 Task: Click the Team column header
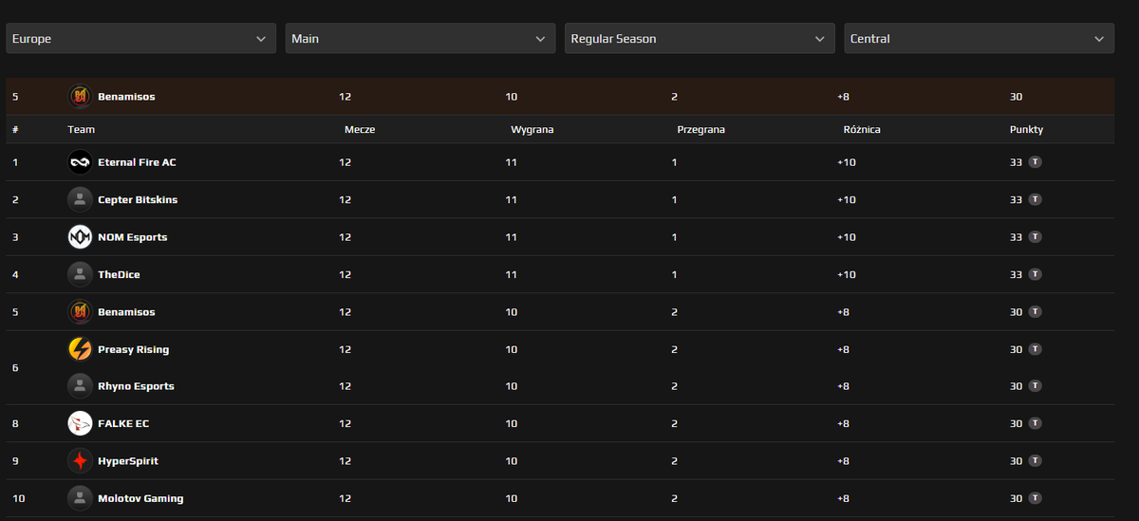coord(82,130)
